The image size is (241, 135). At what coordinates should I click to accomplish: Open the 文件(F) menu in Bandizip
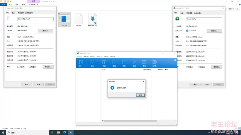click(80, 57)
